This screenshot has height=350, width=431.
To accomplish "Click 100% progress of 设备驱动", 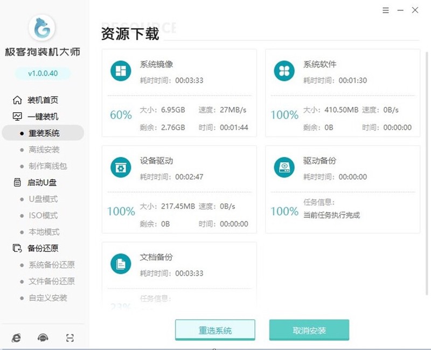I will [x=121, y=211].
